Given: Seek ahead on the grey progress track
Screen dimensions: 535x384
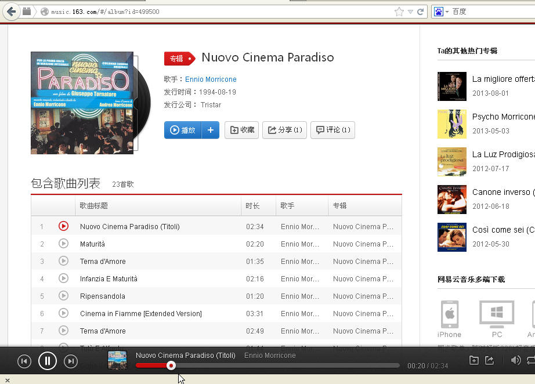Looking at the screenshot, I should tap(288, 365).
